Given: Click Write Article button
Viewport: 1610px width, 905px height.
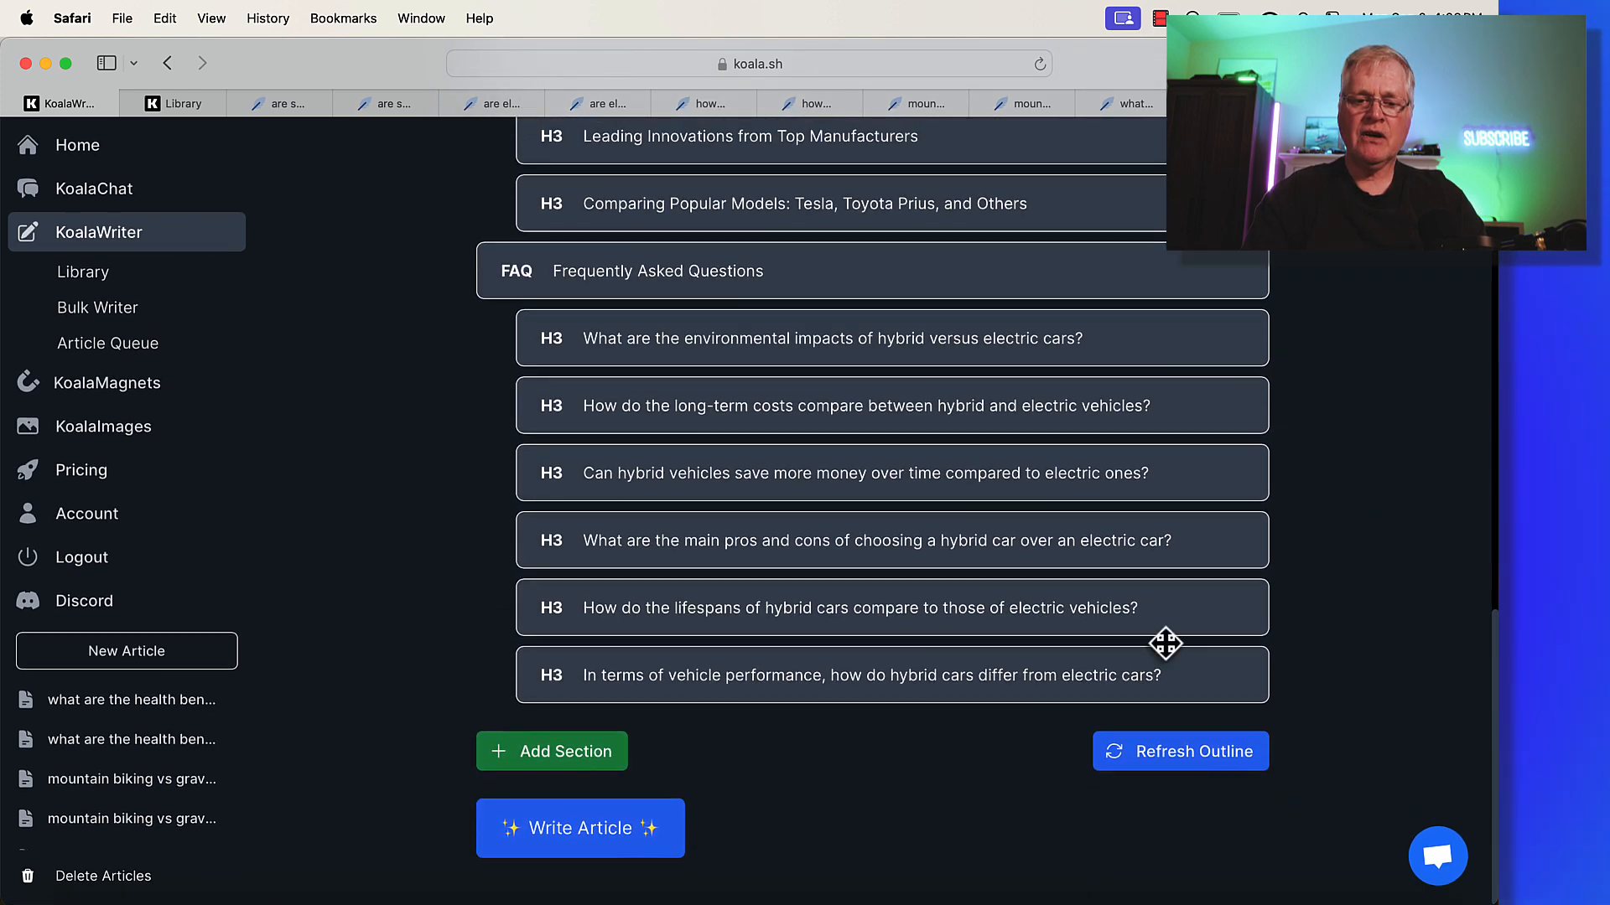Looking at the screenshot, I should point(579,826).
